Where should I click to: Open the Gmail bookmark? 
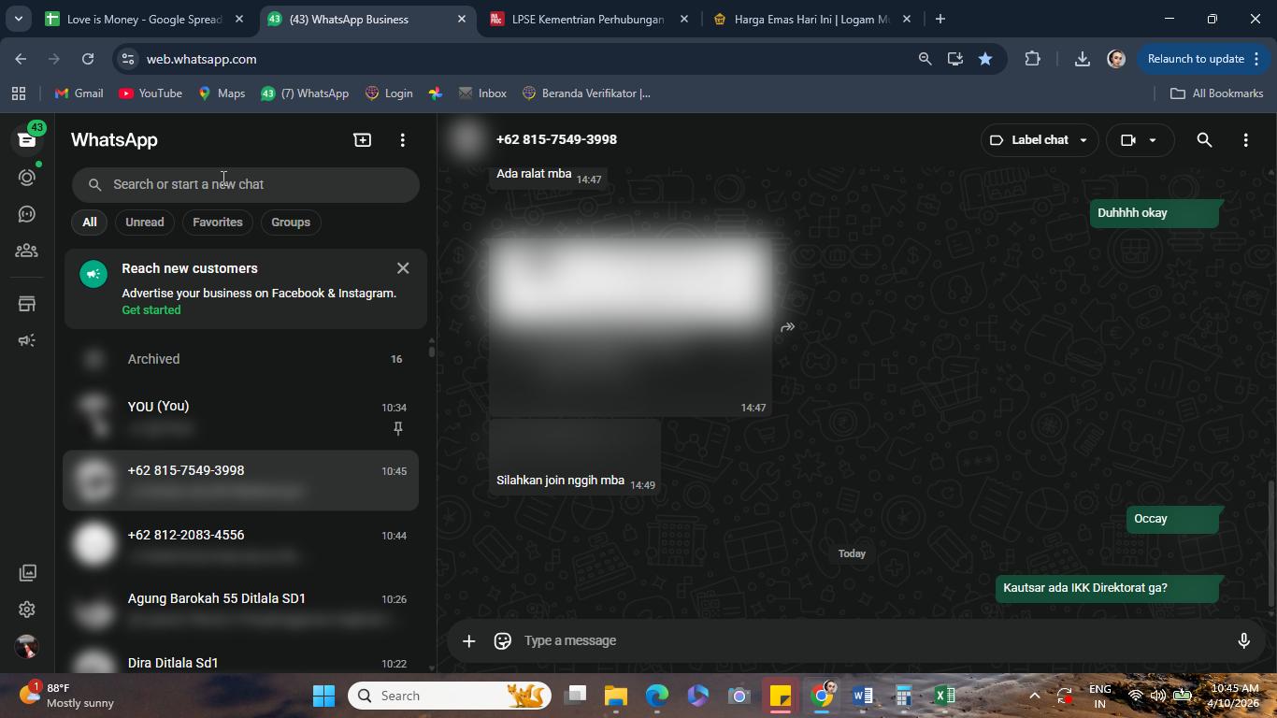tap(79, 93)
